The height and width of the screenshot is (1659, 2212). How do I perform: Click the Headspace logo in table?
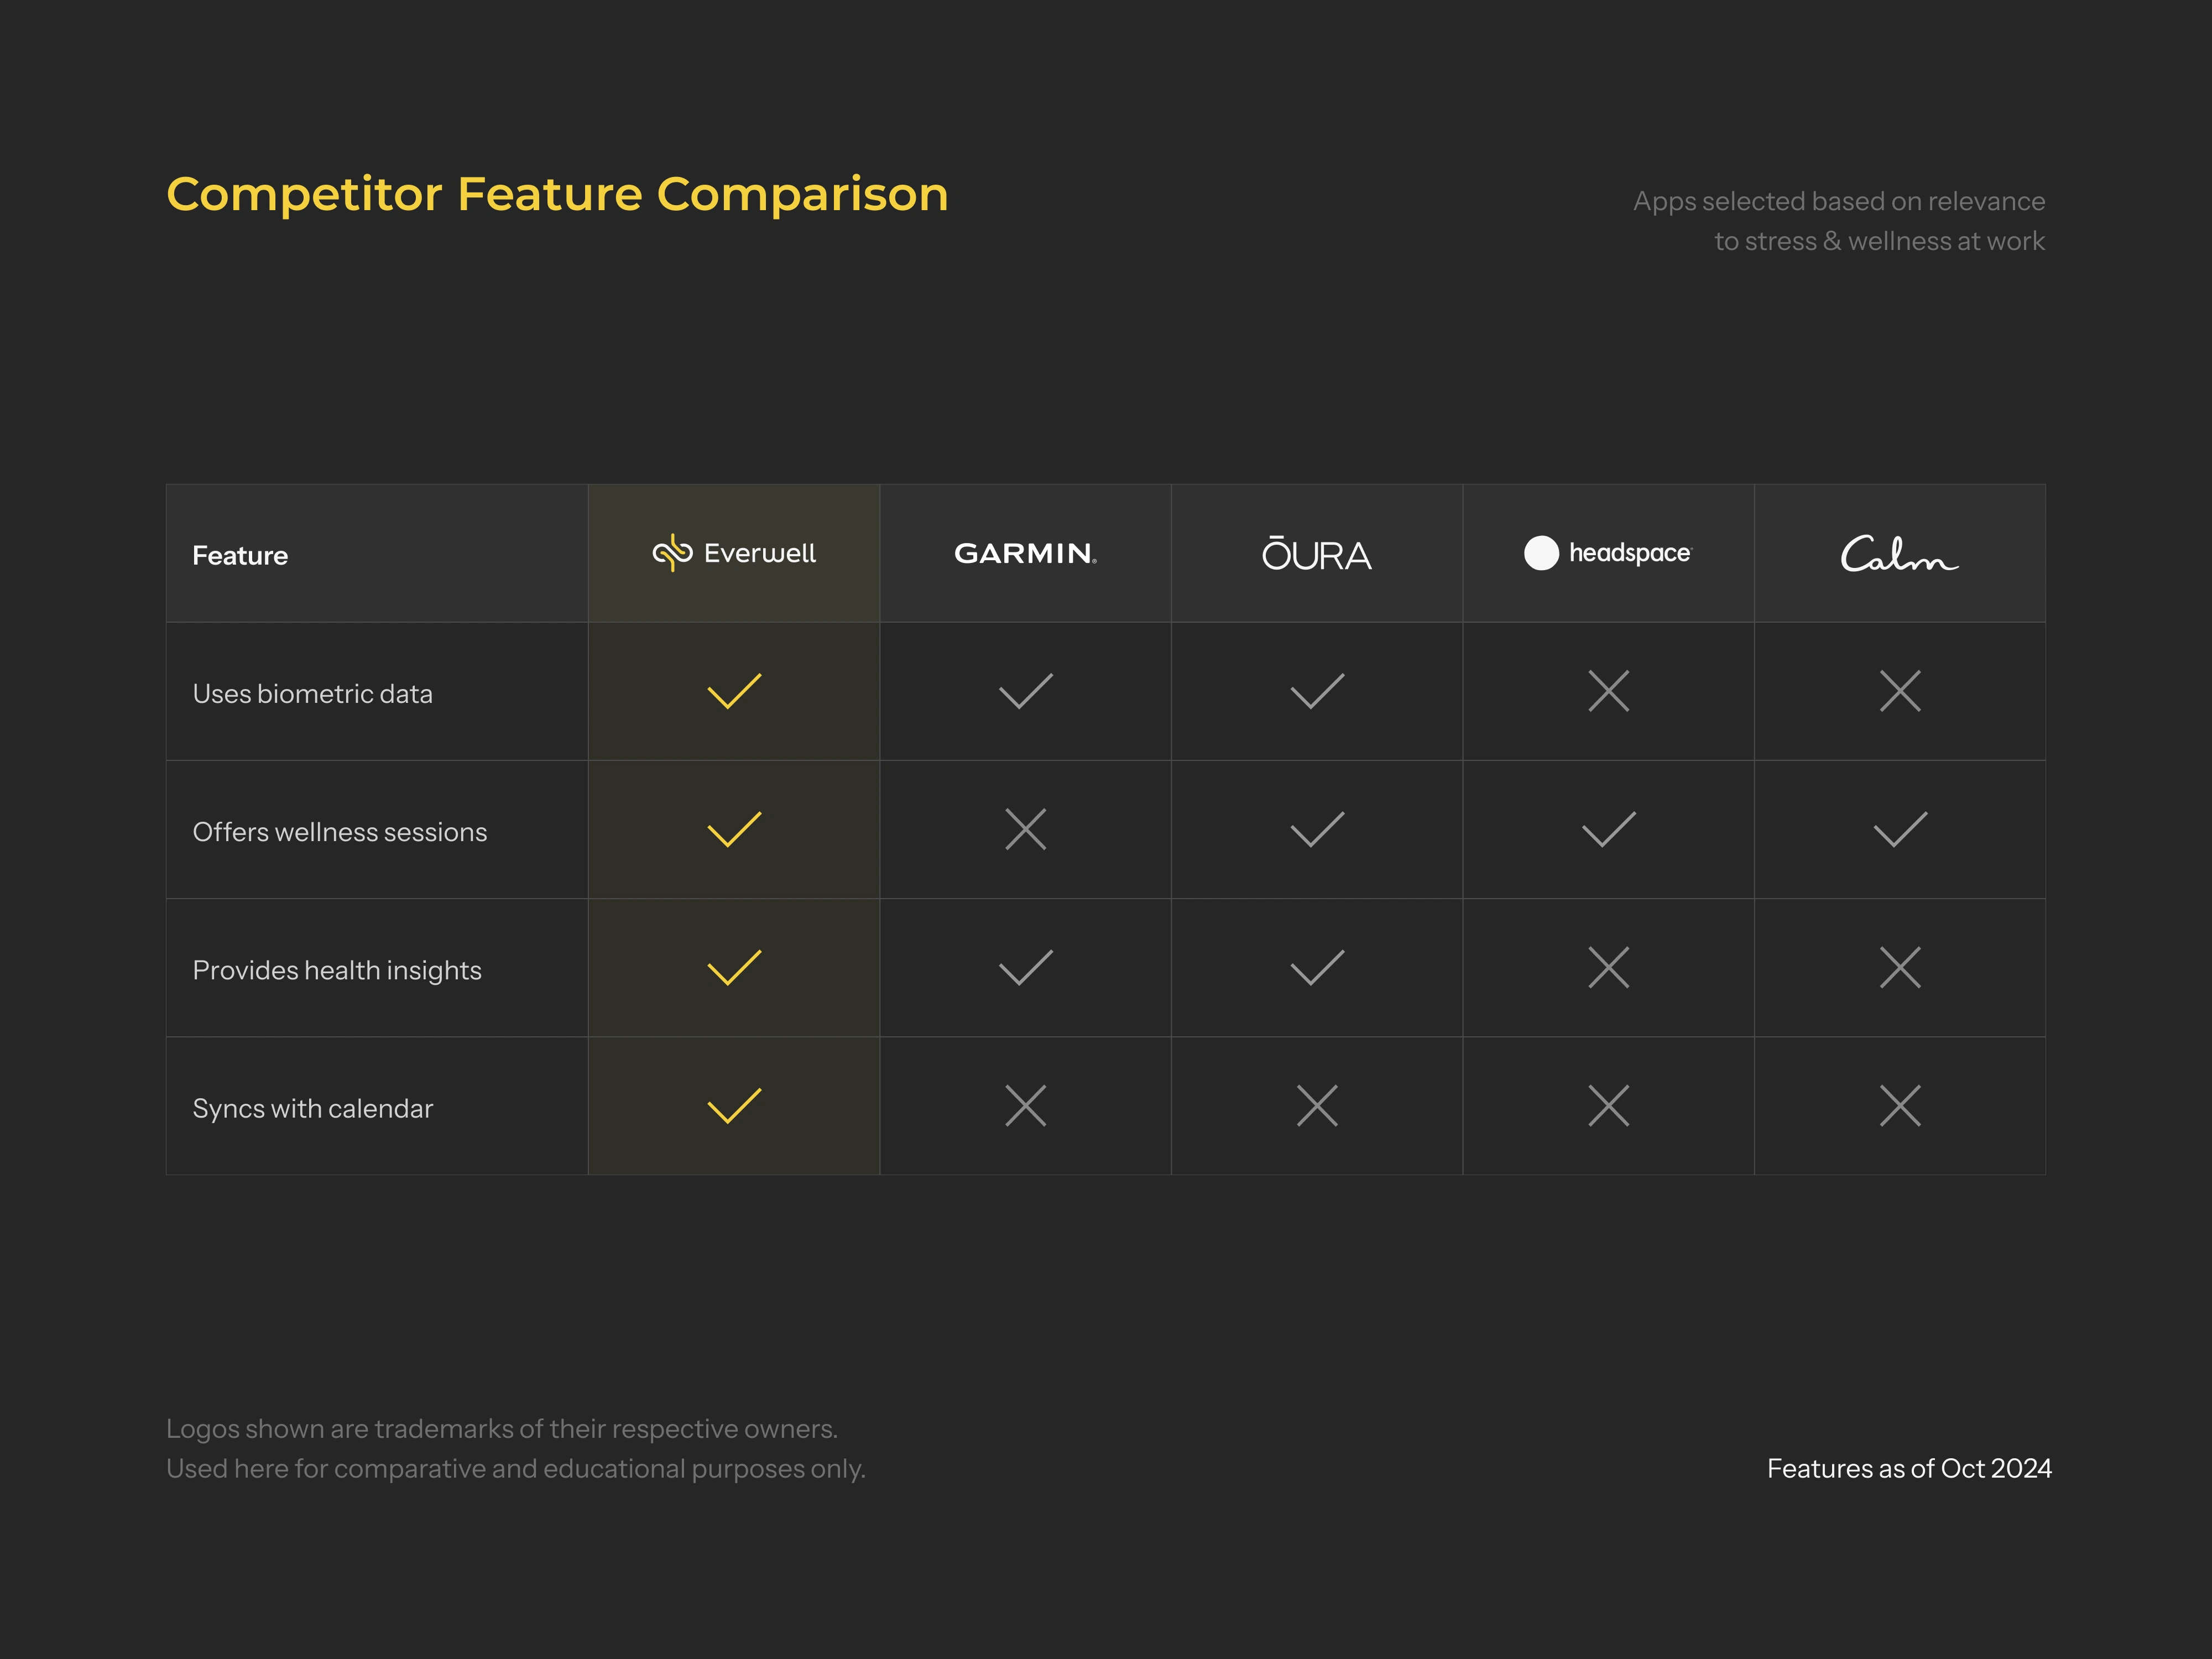click(x=1607, y=553)
